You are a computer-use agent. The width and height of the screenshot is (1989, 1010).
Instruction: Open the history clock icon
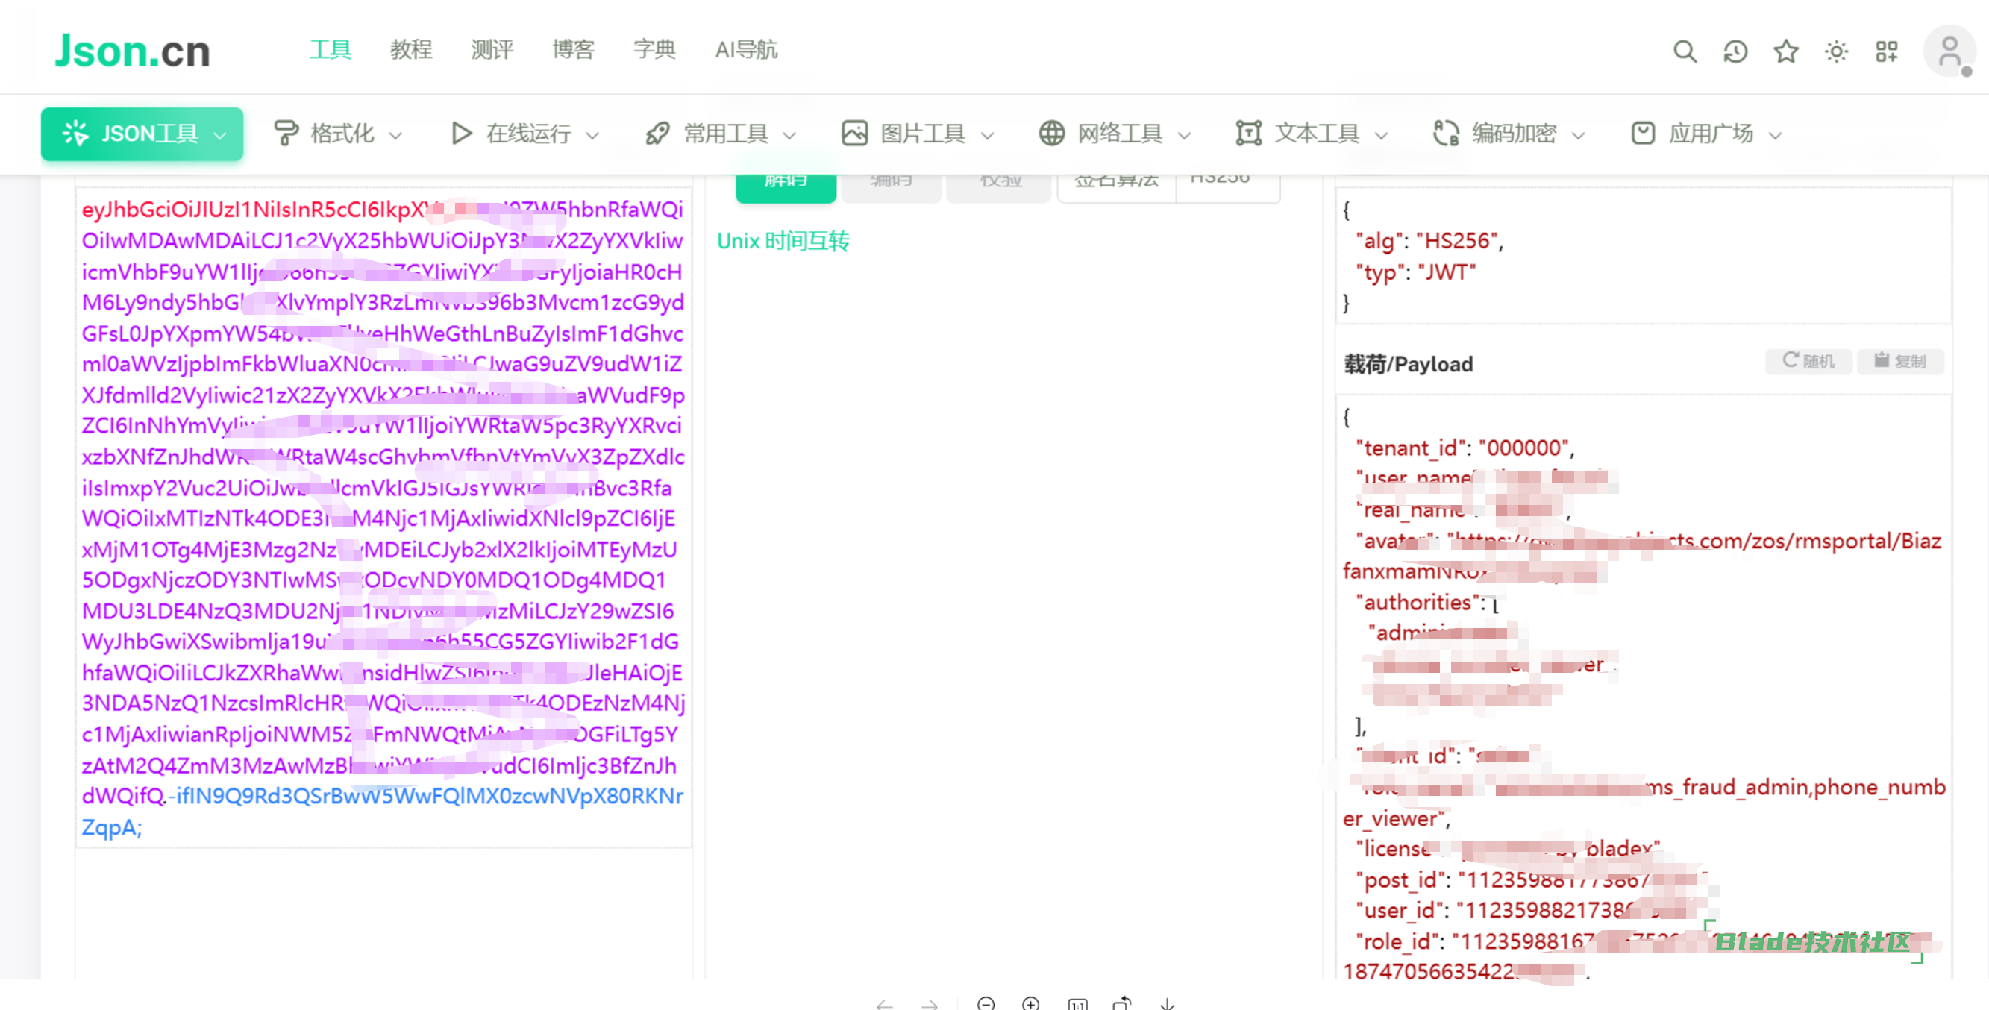point(1735,51)
